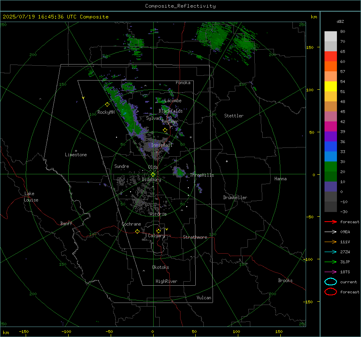Click the Ponoka label
This screenshot has width=361, height=337.
point(183,83)
